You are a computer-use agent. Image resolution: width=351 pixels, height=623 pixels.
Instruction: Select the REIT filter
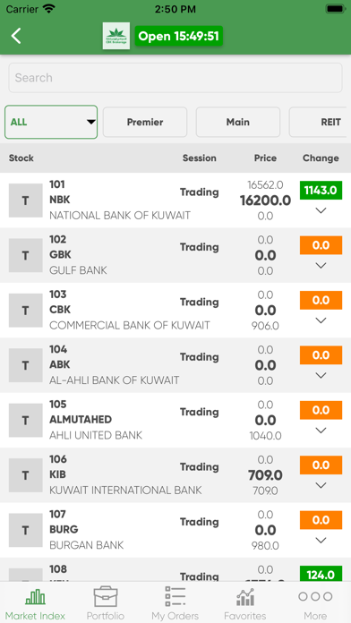[320, 122]
